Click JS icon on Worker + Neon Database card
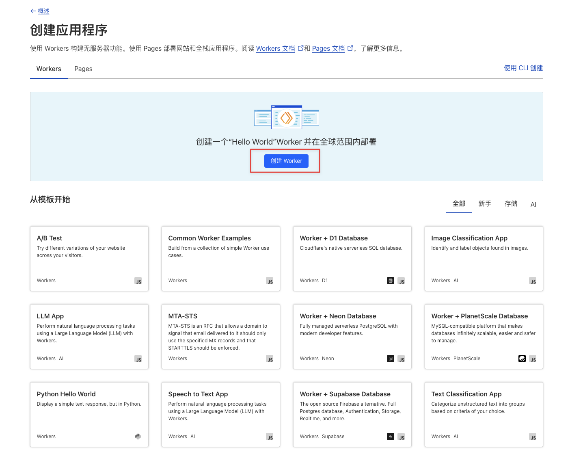570x454 pixels. pyautogui.click(x=401, y=359)
